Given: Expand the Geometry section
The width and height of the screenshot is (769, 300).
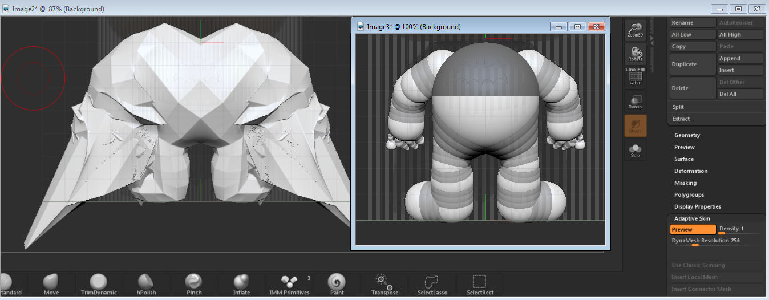Looking at the screenshot, I should coord(687,135).
